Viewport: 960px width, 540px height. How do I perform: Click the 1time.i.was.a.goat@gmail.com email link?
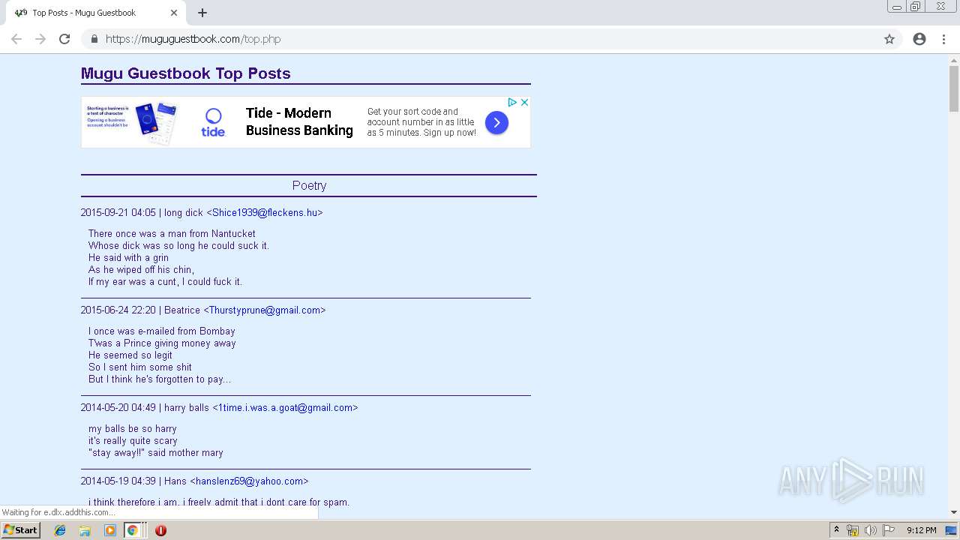285,408
